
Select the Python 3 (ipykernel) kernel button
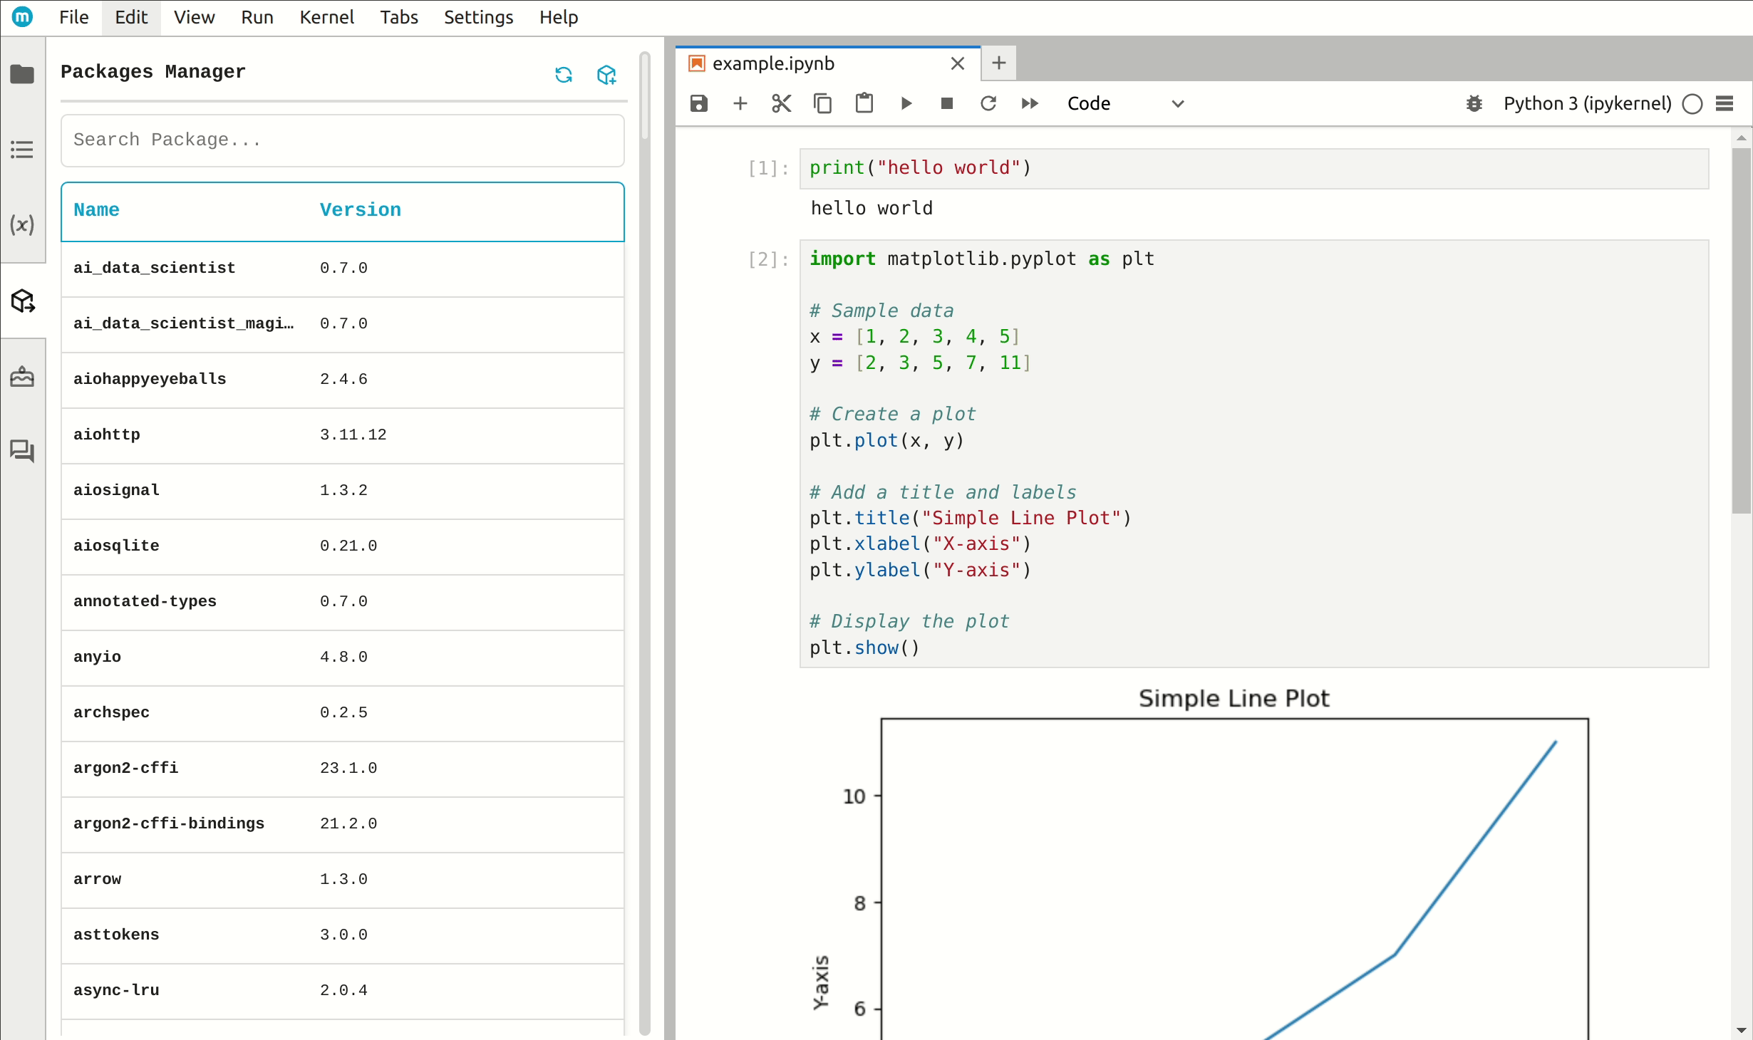click(x=1587, y=103)
